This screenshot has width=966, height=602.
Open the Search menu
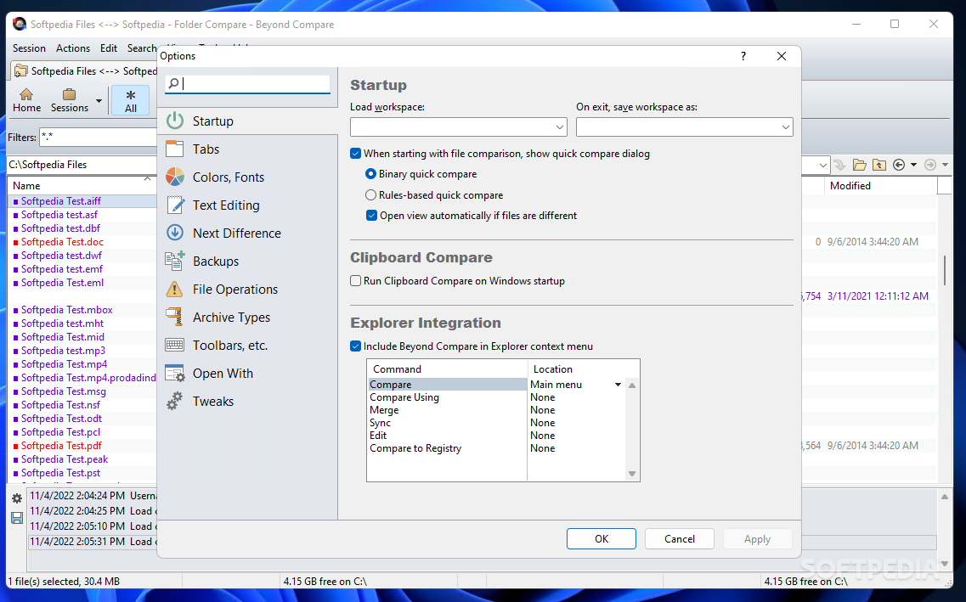pos(142,48)
